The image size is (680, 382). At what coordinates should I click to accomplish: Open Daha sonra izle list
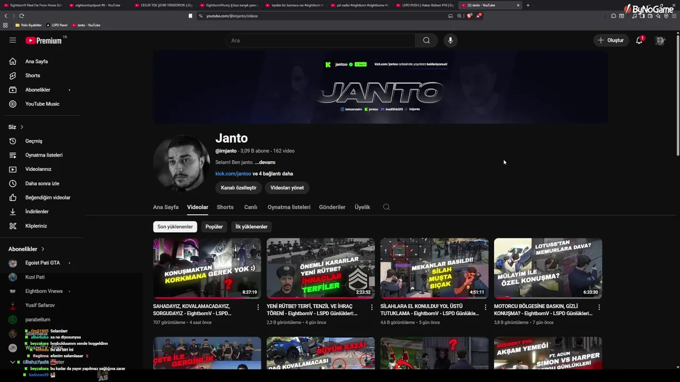pyautogui.click(x=42, y=184)
